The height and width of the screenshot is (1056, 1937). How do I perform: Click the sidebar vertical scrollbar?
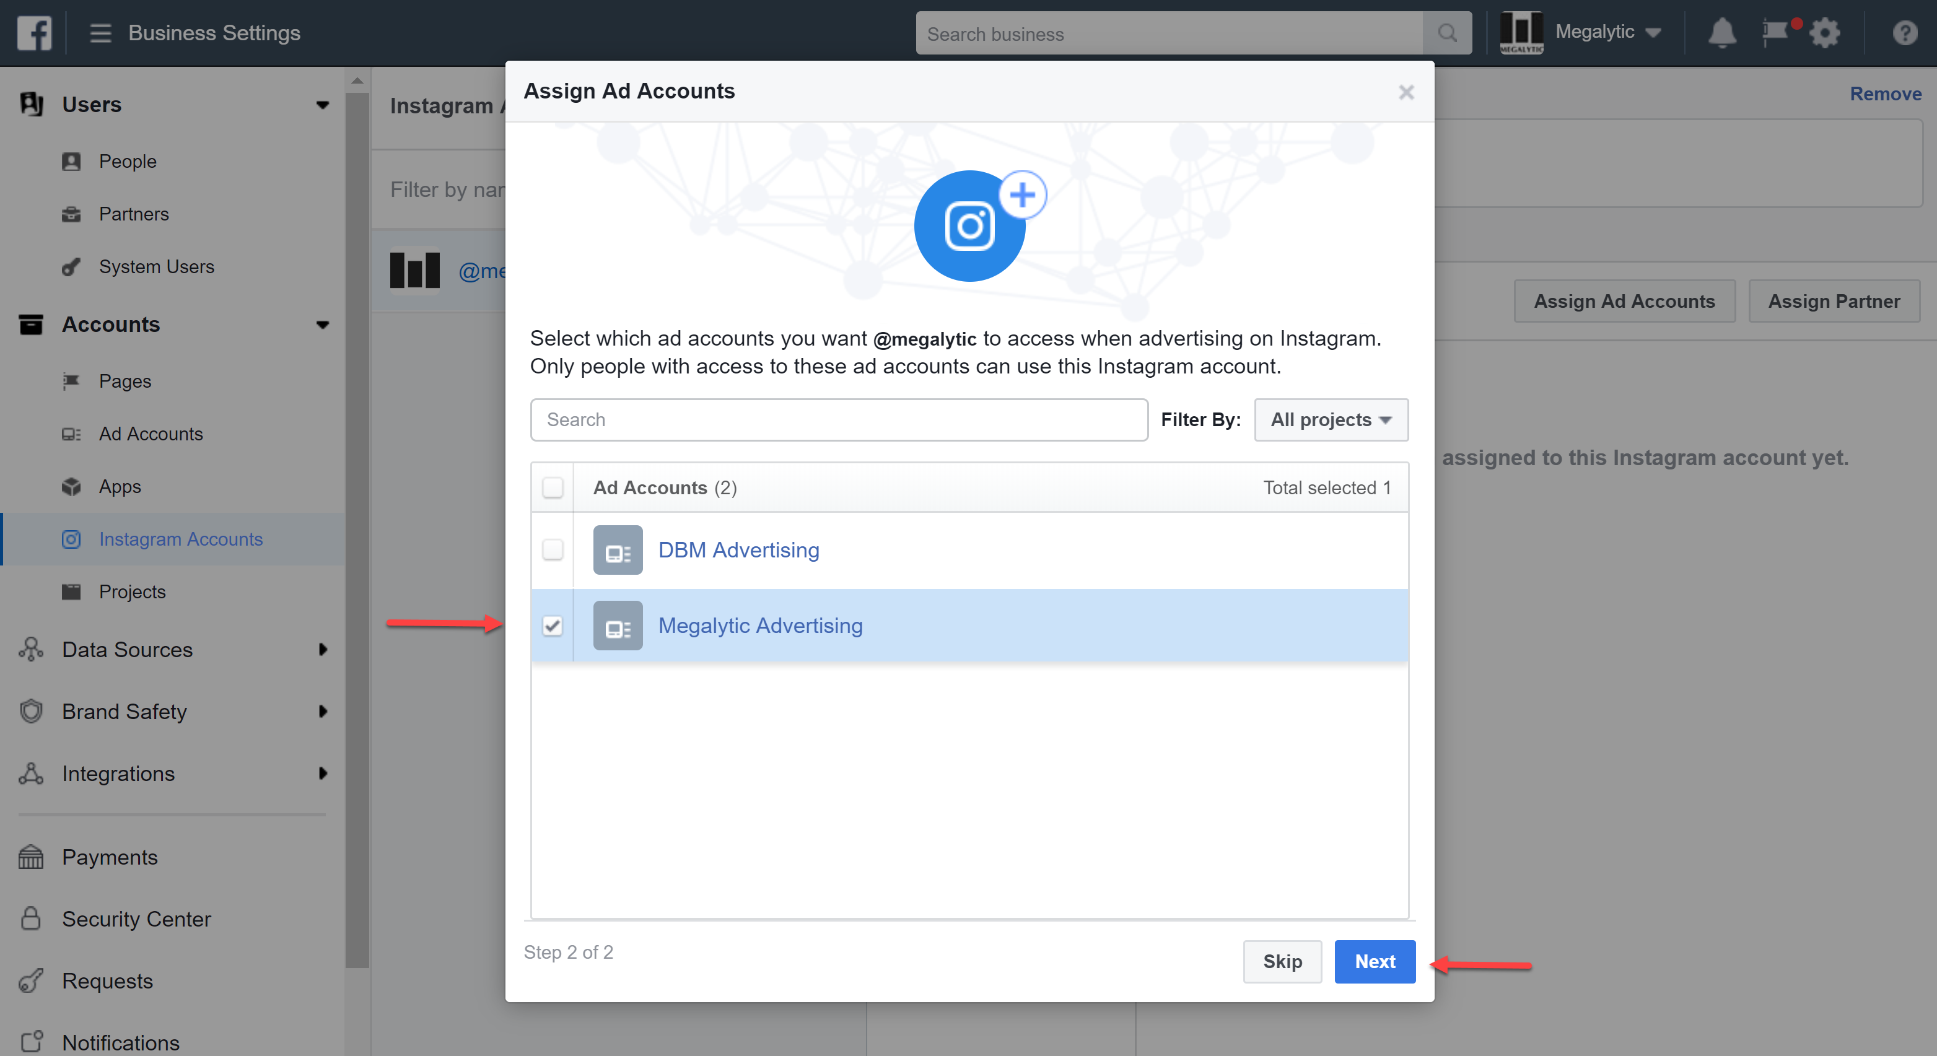click(357, 526)
